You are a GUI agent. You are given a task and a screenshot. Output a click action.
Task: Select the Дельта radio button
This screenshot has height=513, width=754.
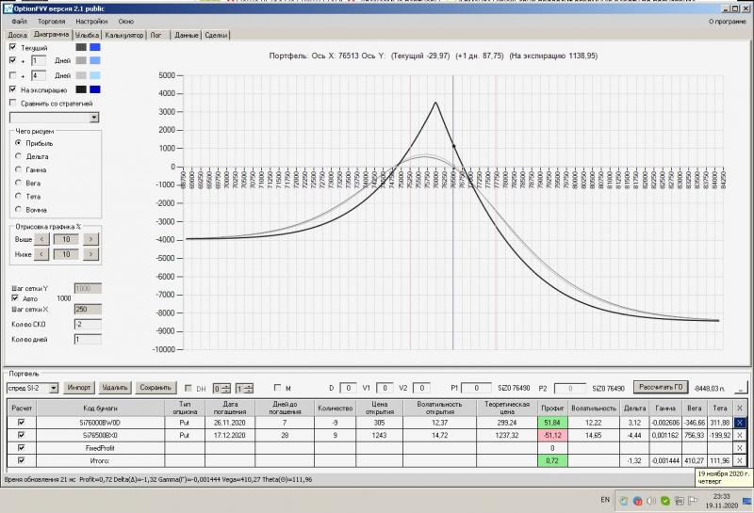pyautogui.click(x=18, y=155)
